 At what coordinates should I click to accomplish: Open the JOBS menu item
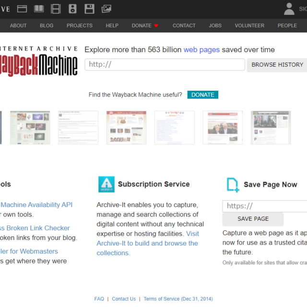[x=215, y=25]
